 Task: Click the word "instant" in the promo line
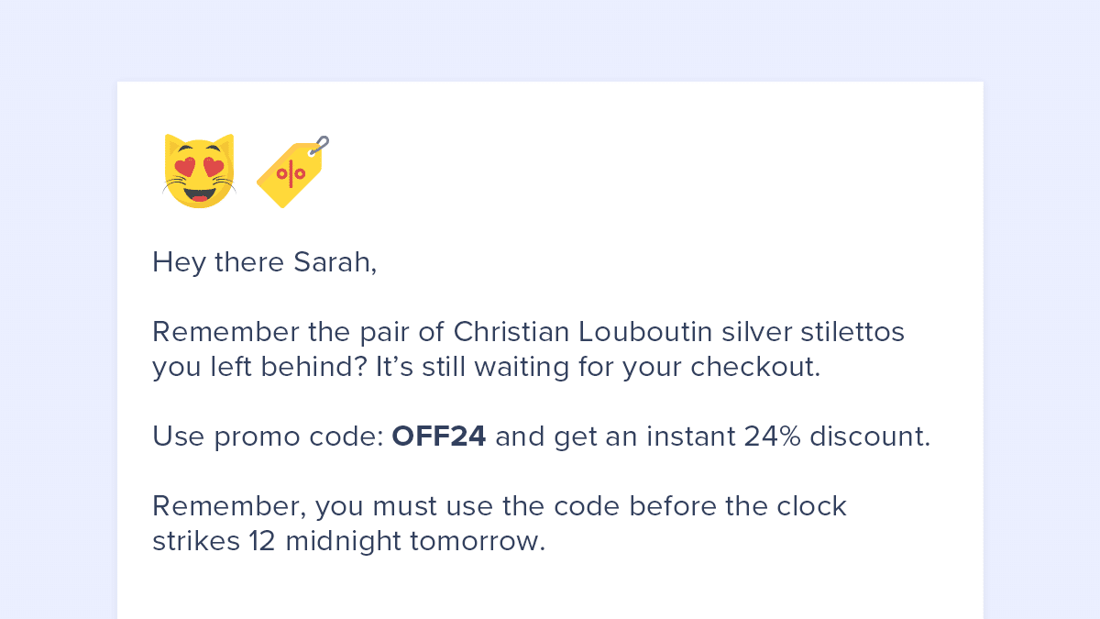tap(690, 437)
